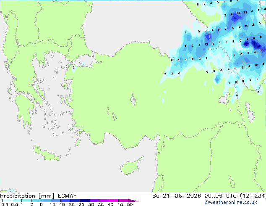Image resolution: width=266 pixels, height=206 pixels.
Task: Select the 30–35 mm purple swatch
Action: (94, 201)
